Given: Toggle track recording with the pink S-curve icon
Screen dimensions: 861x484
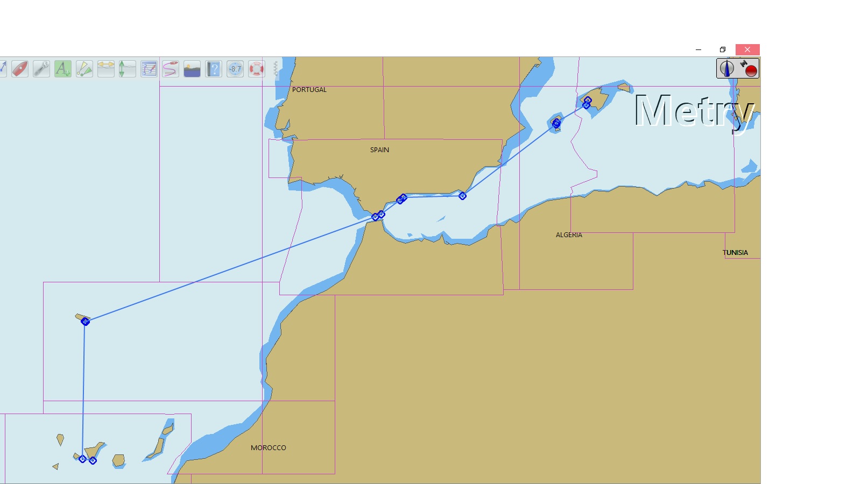Looking at the screenshot, I should pyautogui.click(x=171, y=69).
